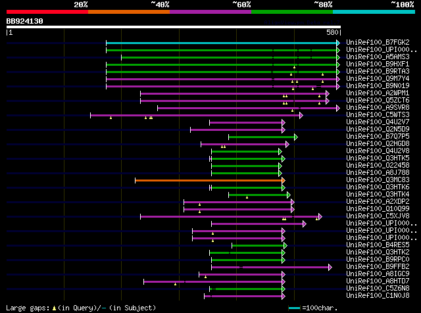Choose UniRef100_Q4U2V8 entry

click(378, 151)
